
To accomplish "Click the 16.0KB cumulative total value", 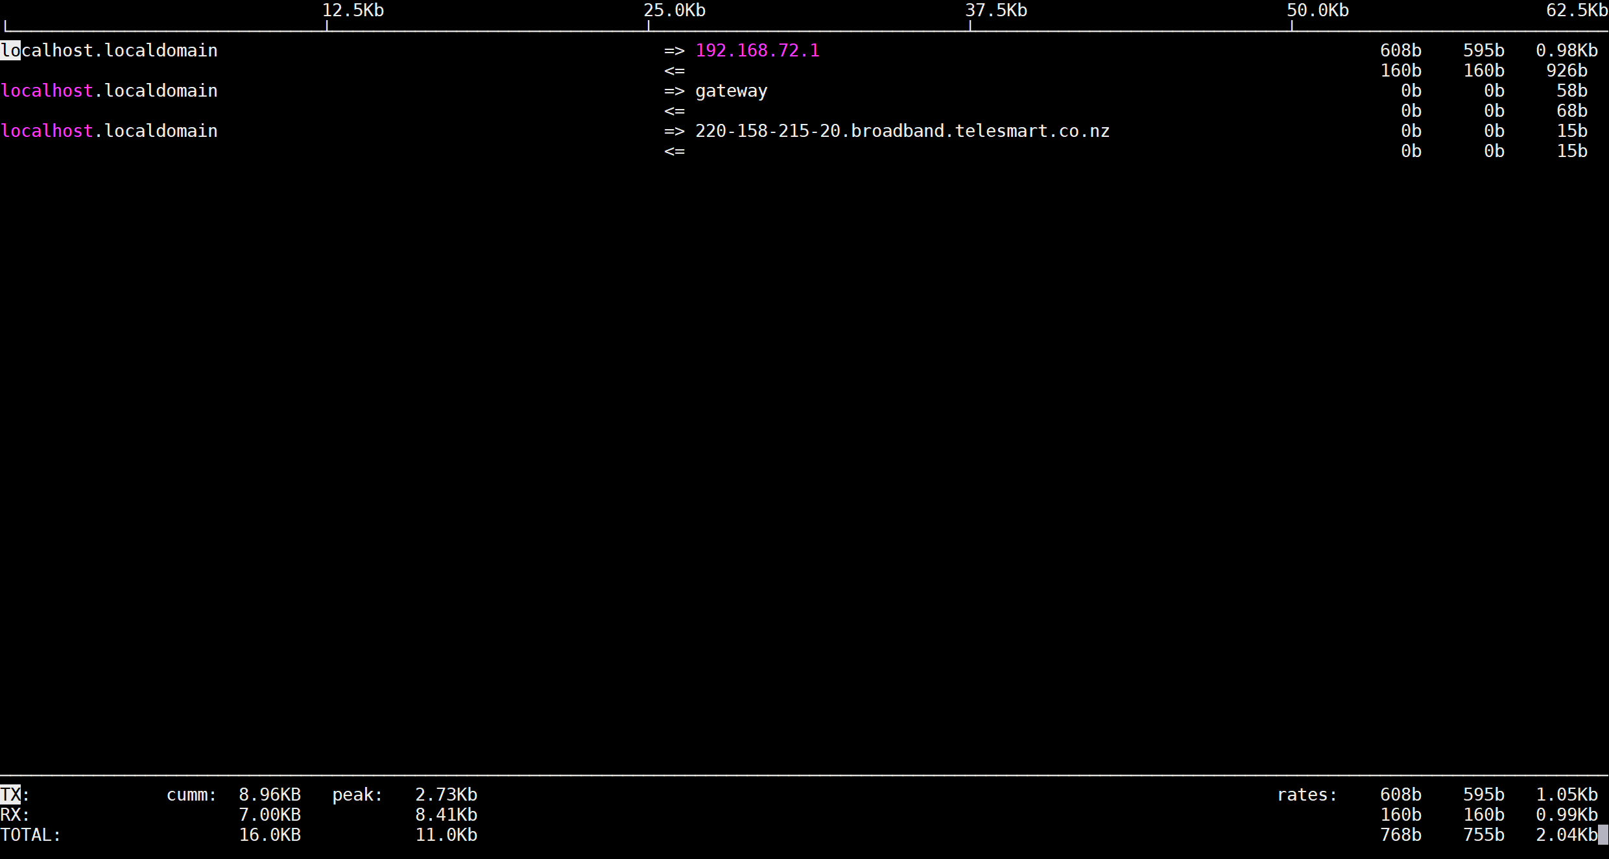I will [x=270, y=835].
